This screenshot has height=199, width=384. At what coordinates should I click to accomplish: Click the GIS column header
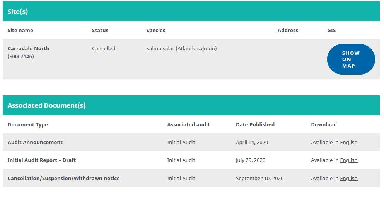point(331,31)
